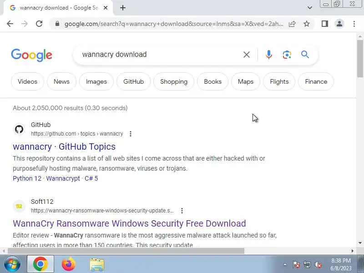The height and width of the screenshot is (273, 364).
Task: Open Google Lens image search
Action: [287, 55]
